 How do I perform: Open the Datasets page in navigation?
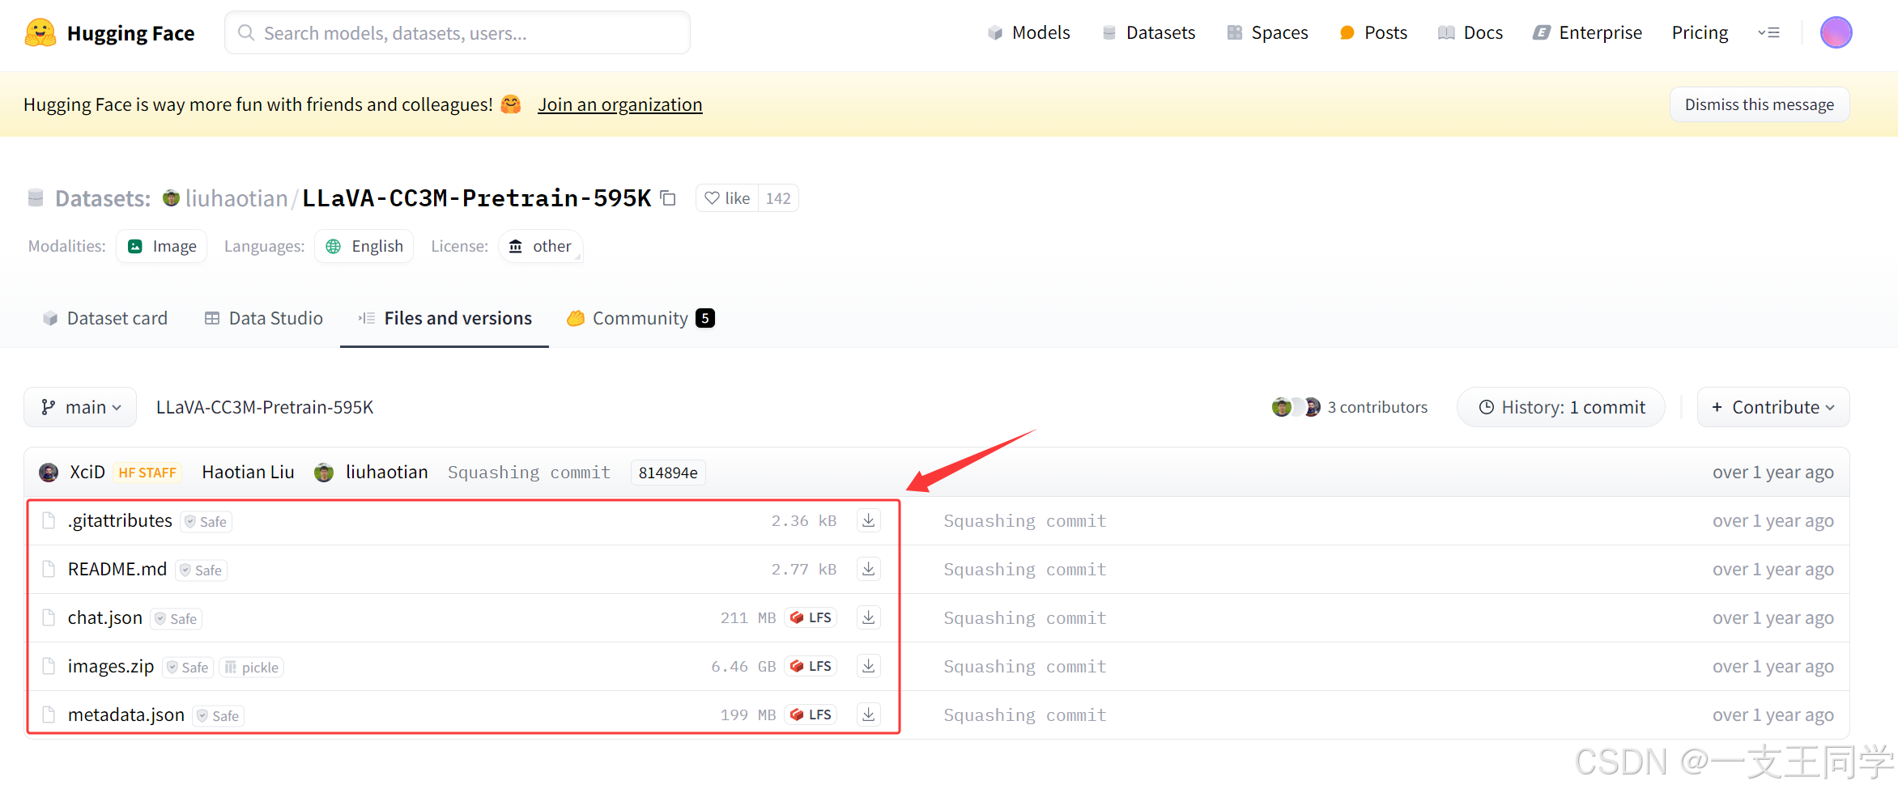(x=1149, y=32)
